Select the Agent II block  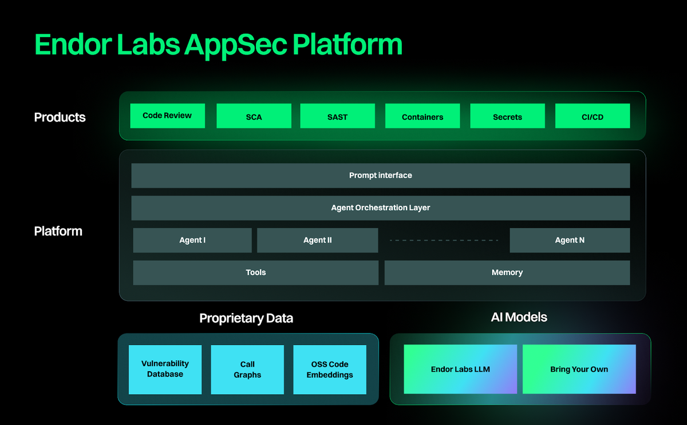point(318,240)
